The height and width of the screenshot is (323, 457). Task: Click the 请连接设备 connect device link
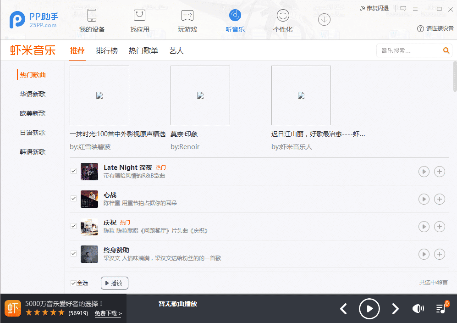coord(435,28)
